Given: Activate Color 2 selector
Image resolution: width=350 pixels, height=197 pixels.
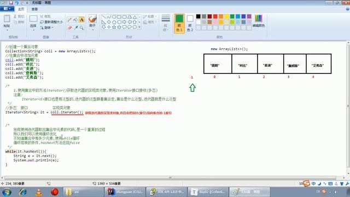Looking at the screenshot, I should 190,24.
